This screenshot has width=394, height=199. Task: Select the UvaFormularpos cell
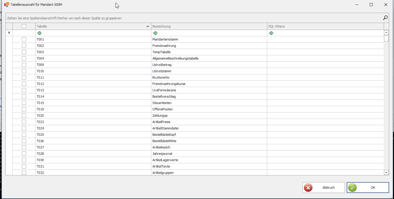tap(209, 90)
